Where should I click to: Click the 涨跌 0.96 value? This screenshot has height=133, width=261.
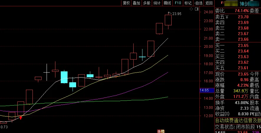pos(244,80)
